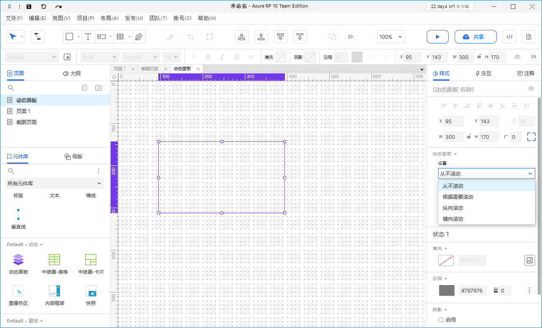
Task: Click the Undo arrow icon
Action: tap(43, 6)
